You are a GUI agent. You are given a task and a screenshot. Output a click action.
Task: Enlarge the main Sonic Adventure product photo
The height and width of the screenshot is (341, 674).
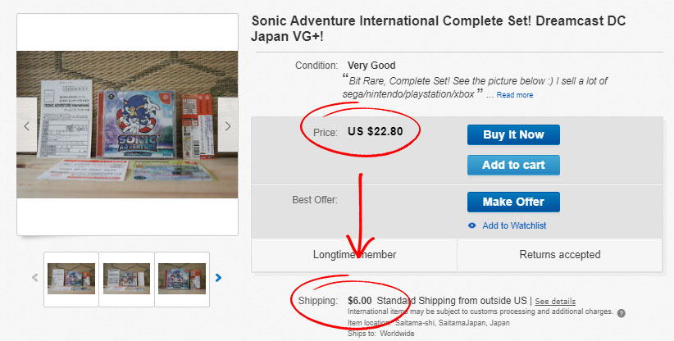[x=127, y=125]
